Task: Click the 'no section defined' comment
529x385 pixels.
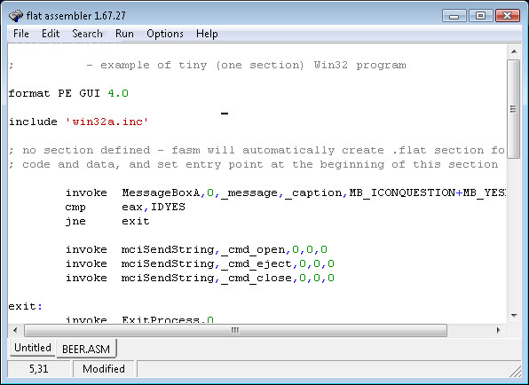Action: (x=257, y=150)
